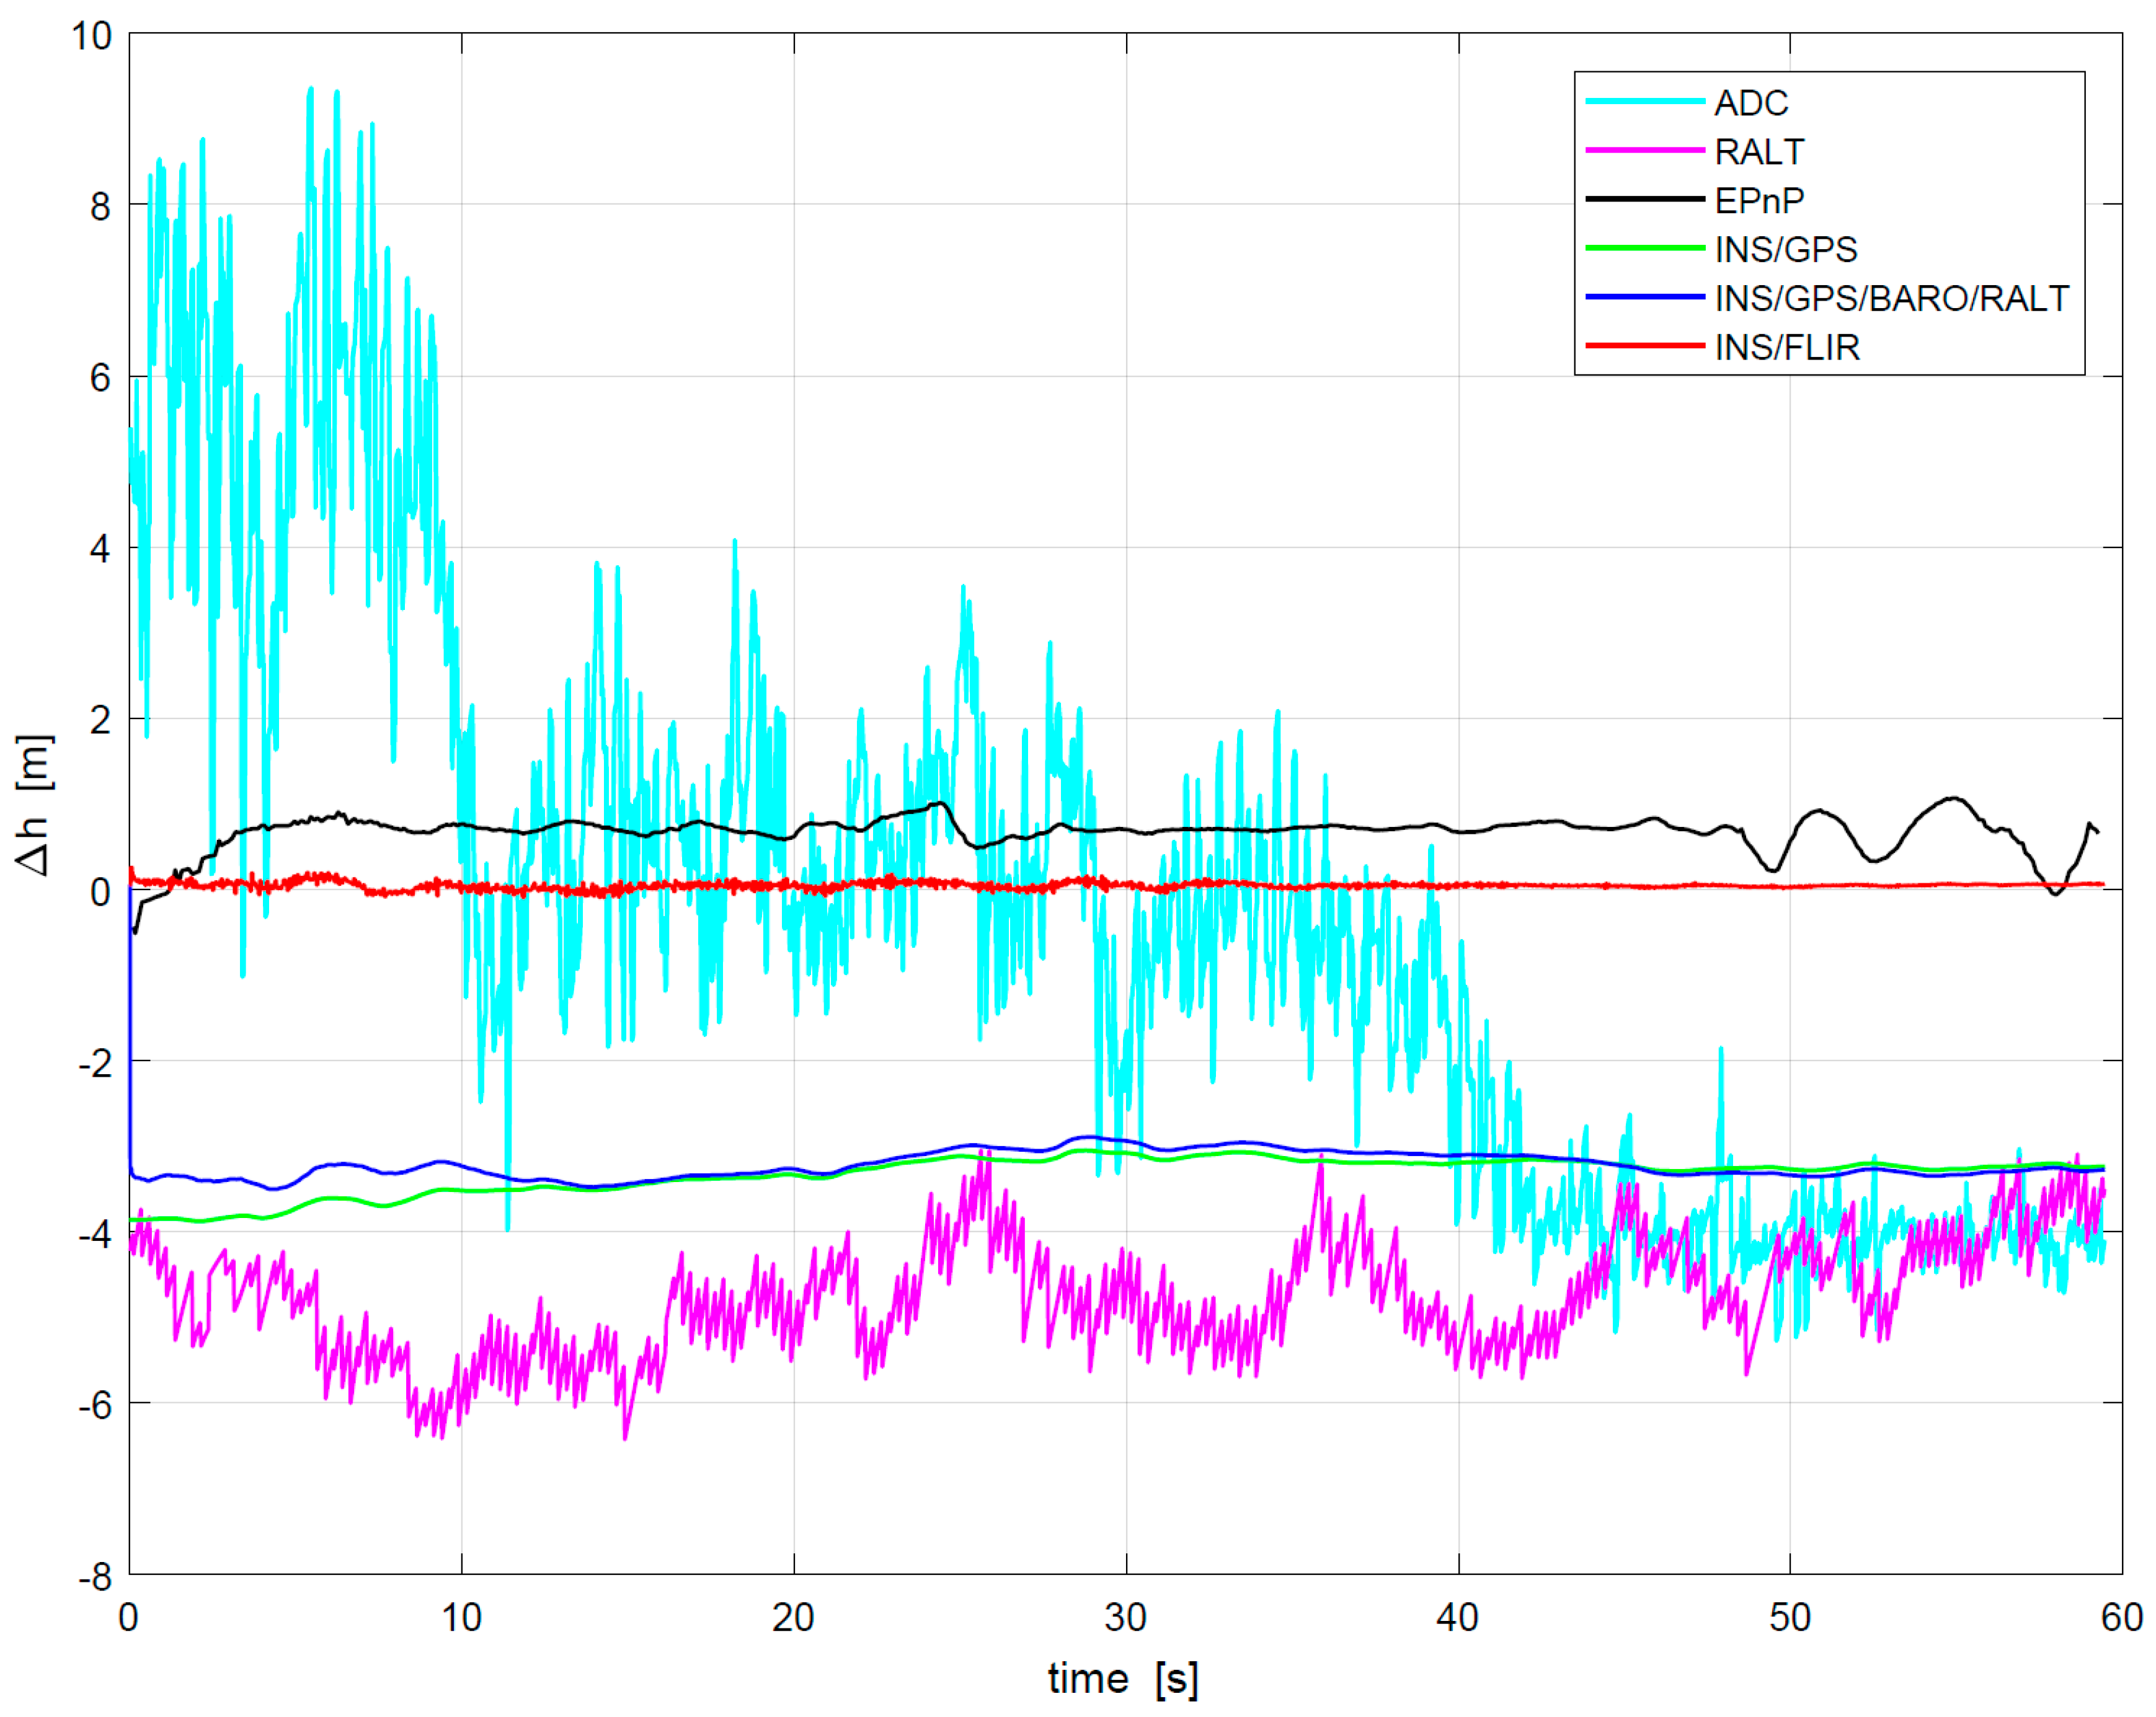
Task: Click x-axis tick label 30
Action: [x=1125, y=1617]
